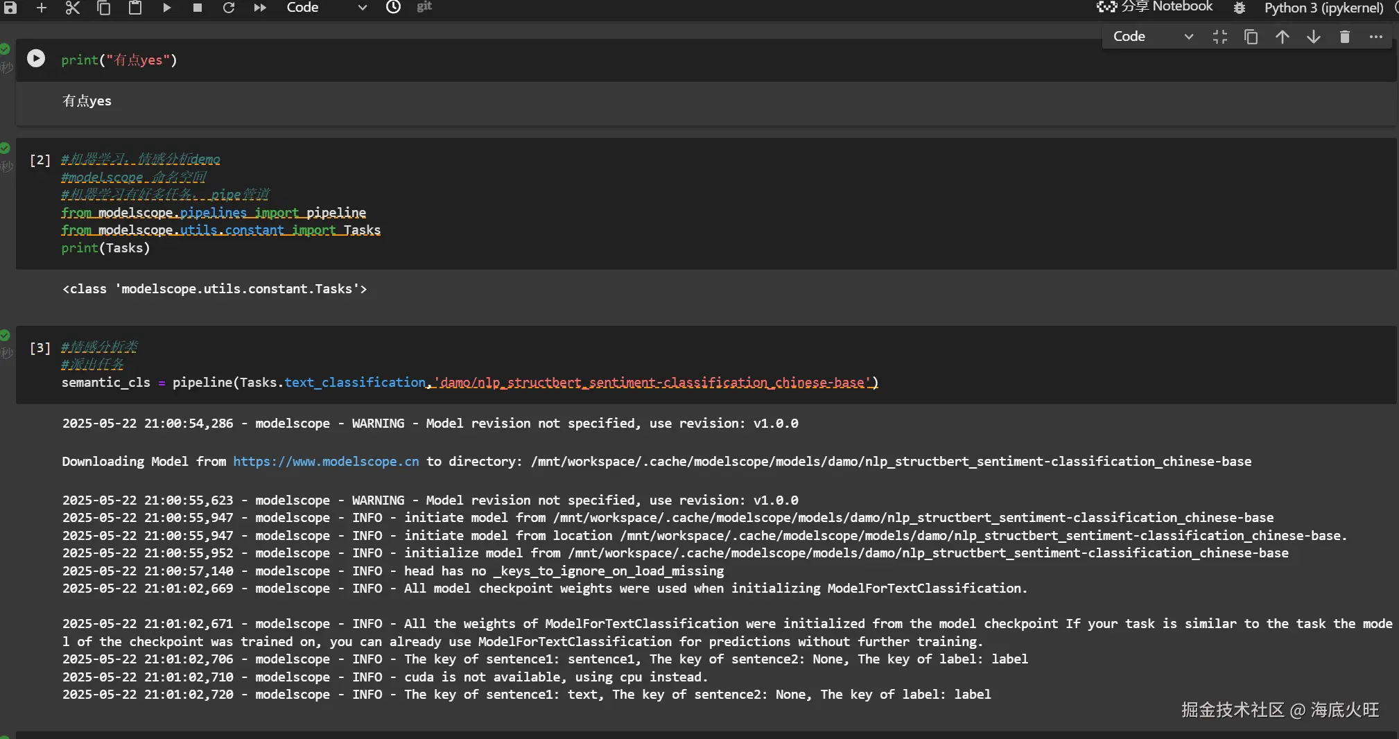Image resolution: width=1399 pixels, height=739 pixels.
Task: Select the Python 3 (ipykernel) kernel picker
Action: coord(1323,8)
